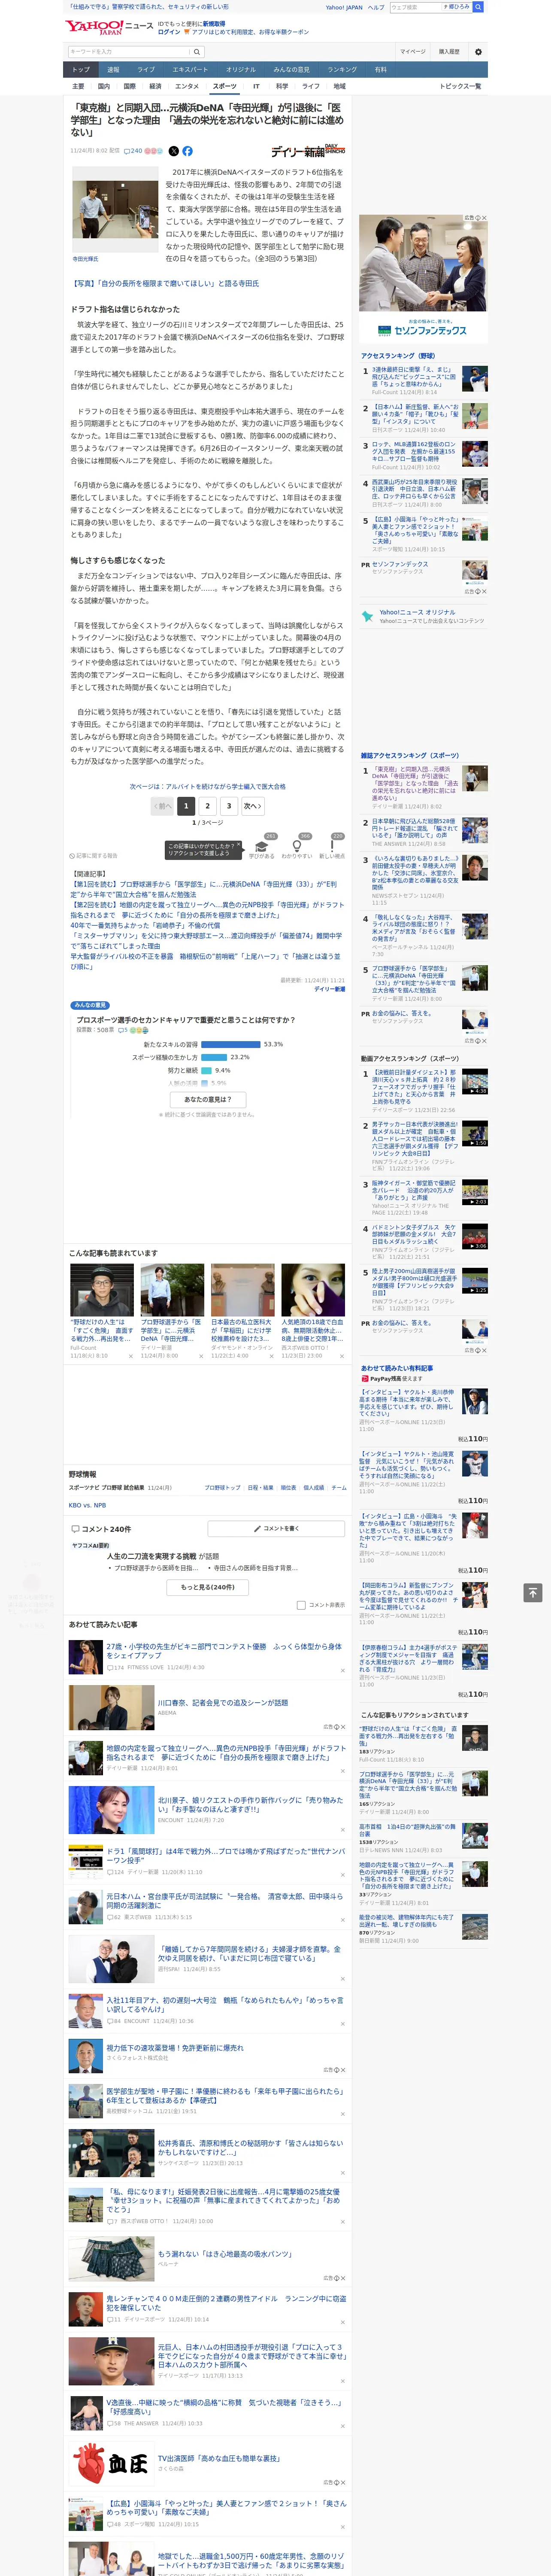Click the back-to-top arrow button
The height and width of the screenshot is (2576, 551).
tap(533, 1592)
